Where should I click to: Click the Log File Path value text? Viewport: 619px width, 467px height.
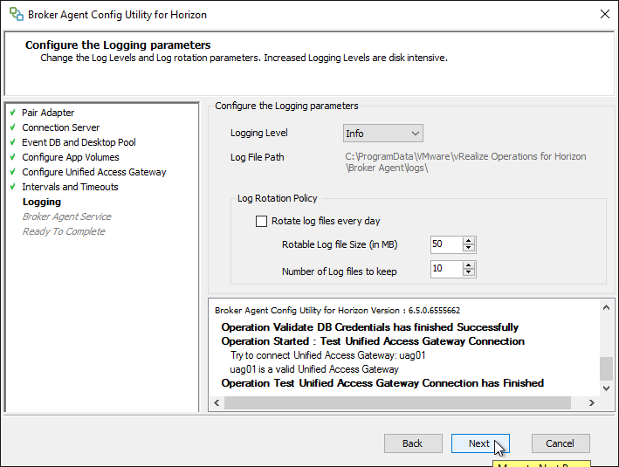tap(466, 162)
